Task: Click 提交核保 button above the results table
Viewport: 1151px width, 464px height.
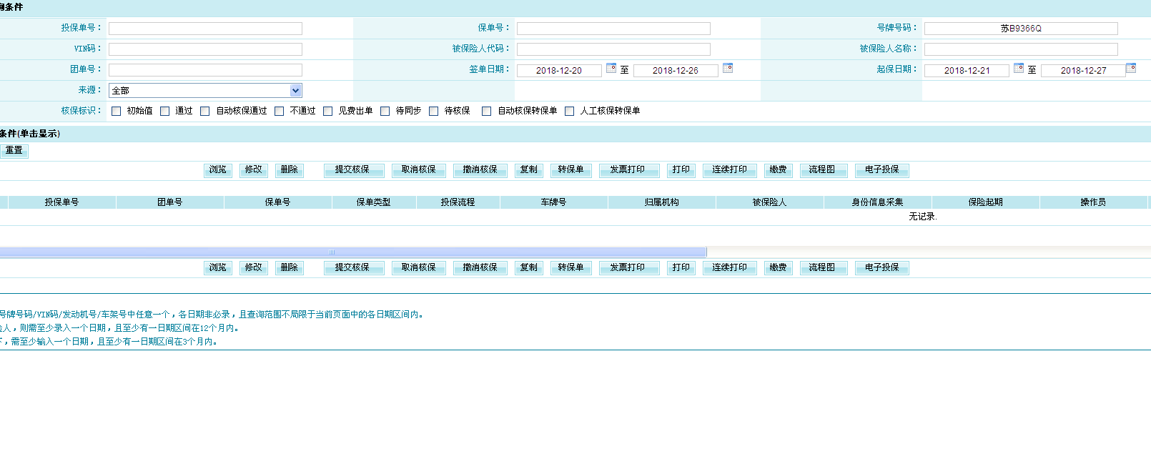Action: tap(352, 170)
